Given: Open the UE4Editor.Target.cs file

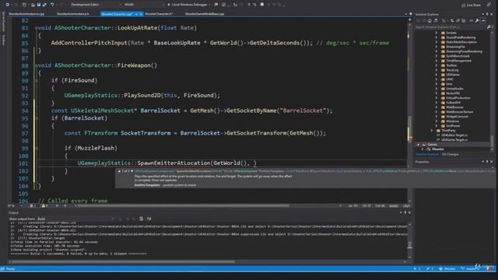Looking at the screenshot, I should coord(454,135).
